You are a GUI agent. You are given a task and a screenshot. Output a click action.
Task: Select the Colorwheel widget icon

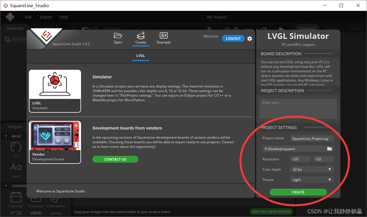pos(56,198)
